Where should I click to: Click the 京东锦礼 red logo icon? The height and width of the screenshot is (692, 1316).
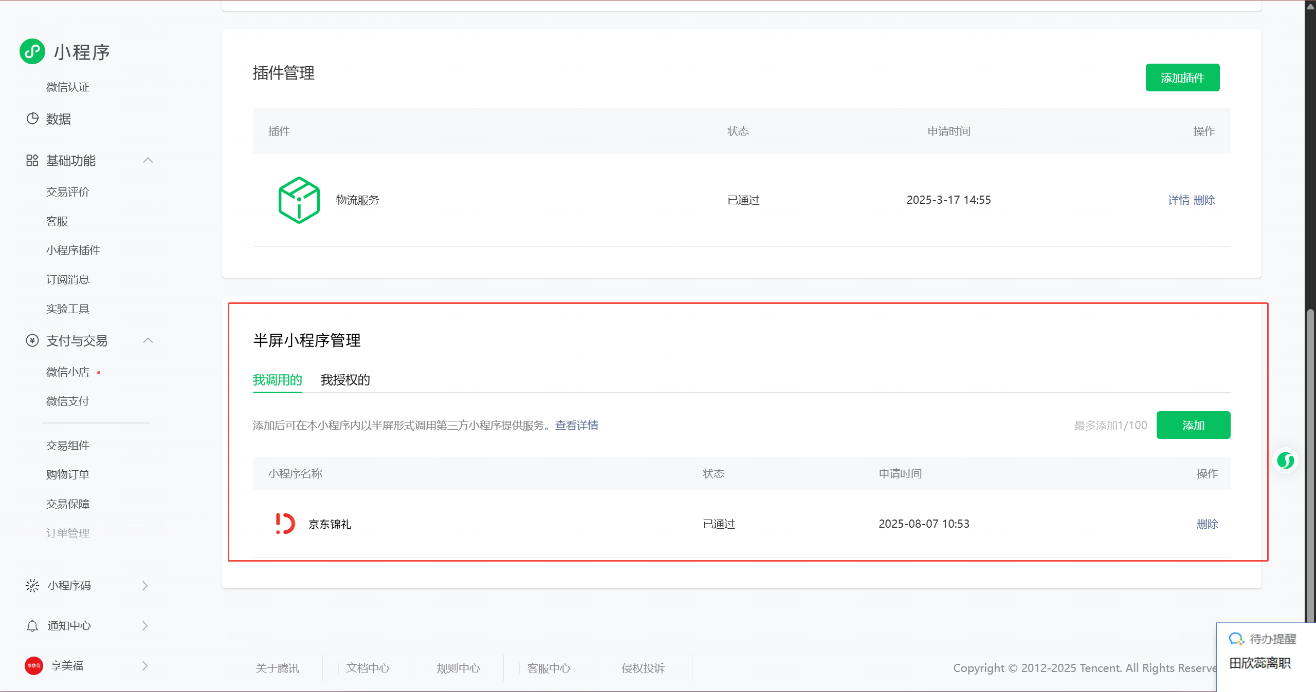(285, 524)
